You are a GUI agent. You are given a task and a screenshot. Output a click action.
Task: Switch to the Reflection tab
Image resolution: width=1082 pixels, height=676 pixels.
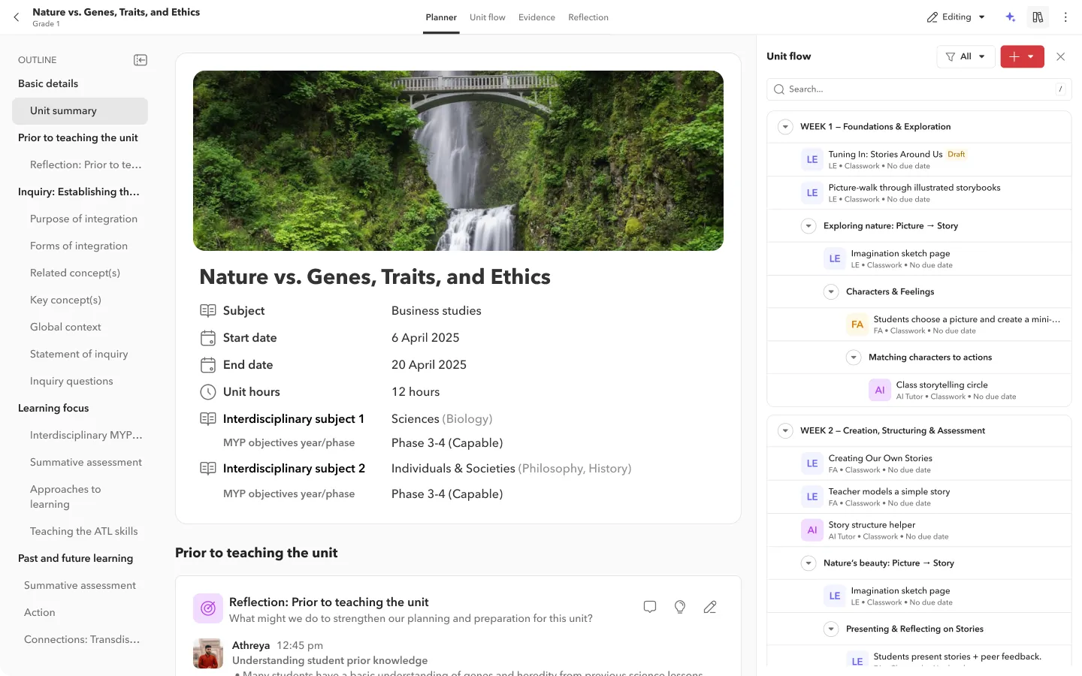[x=588, y=17]
